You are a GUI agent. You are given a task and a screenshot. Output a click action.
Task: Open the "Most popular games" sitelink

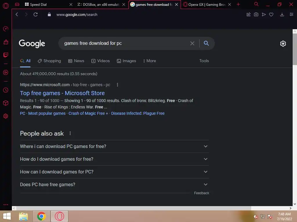point(47,113)
